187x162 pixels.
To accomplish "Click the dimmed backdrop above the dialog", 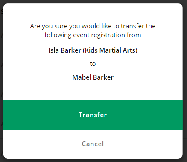I will coord(93,2).
